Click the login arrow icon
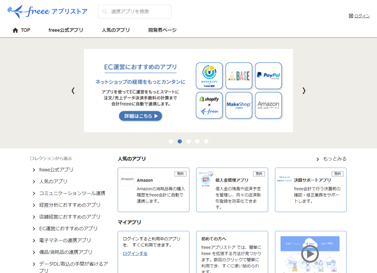Screen dimensions: 377x273 pos(351,16)
